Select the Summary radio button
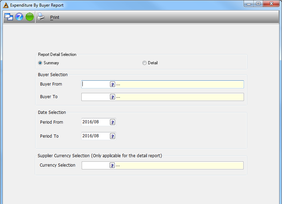Viewport: 282px width, 204px height. click(40, 63)
